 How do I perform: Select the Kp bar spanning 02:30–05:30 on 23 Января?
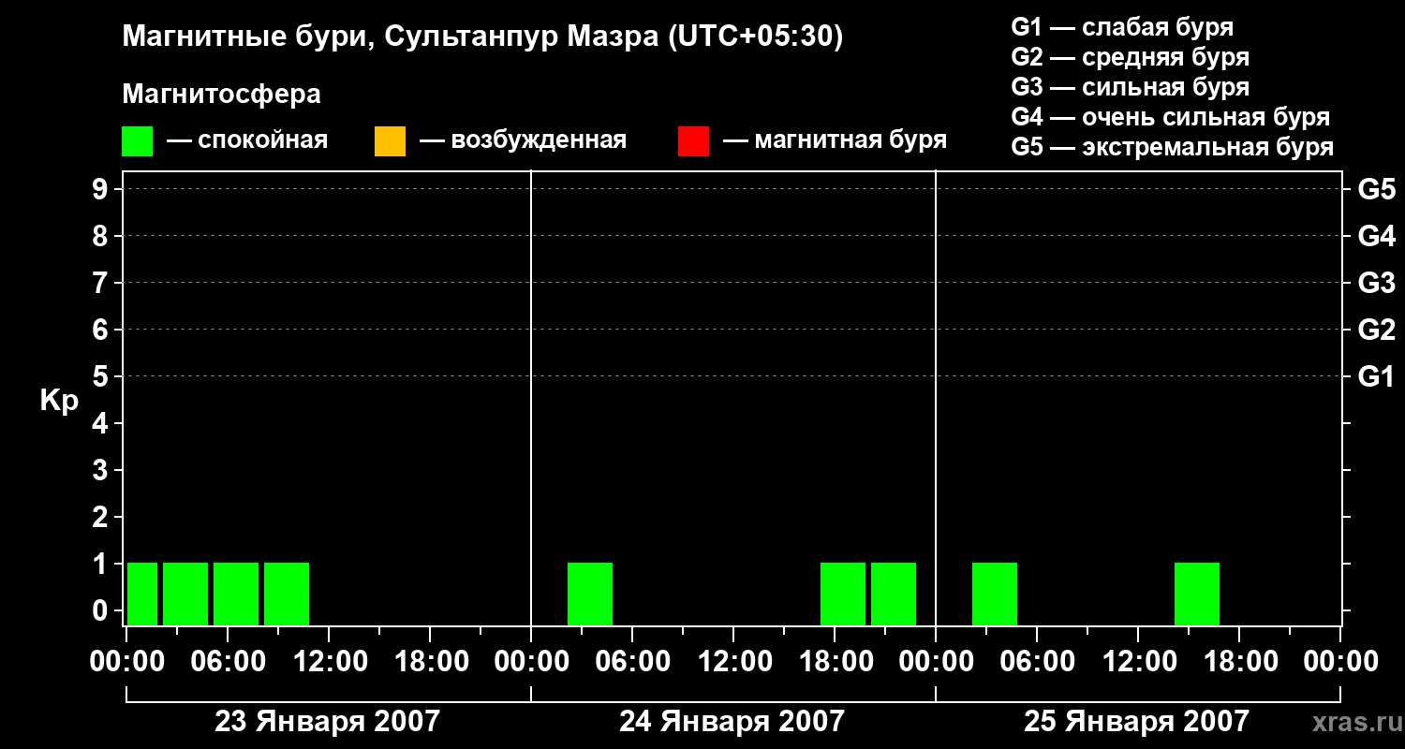pyautogui.click(x=185, y=594)
